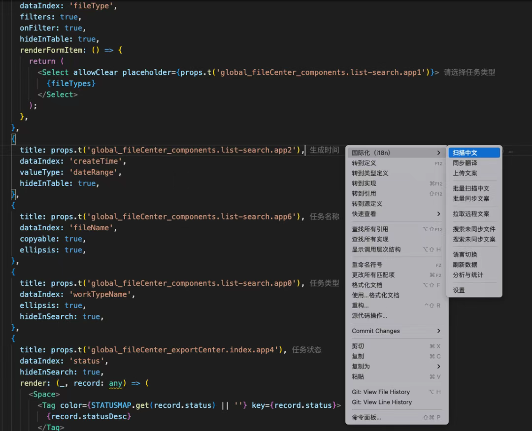The width and height of the screenshot is (532, 431).
Task: Select 转到源定义 menu item
Action: coord(396,204)
